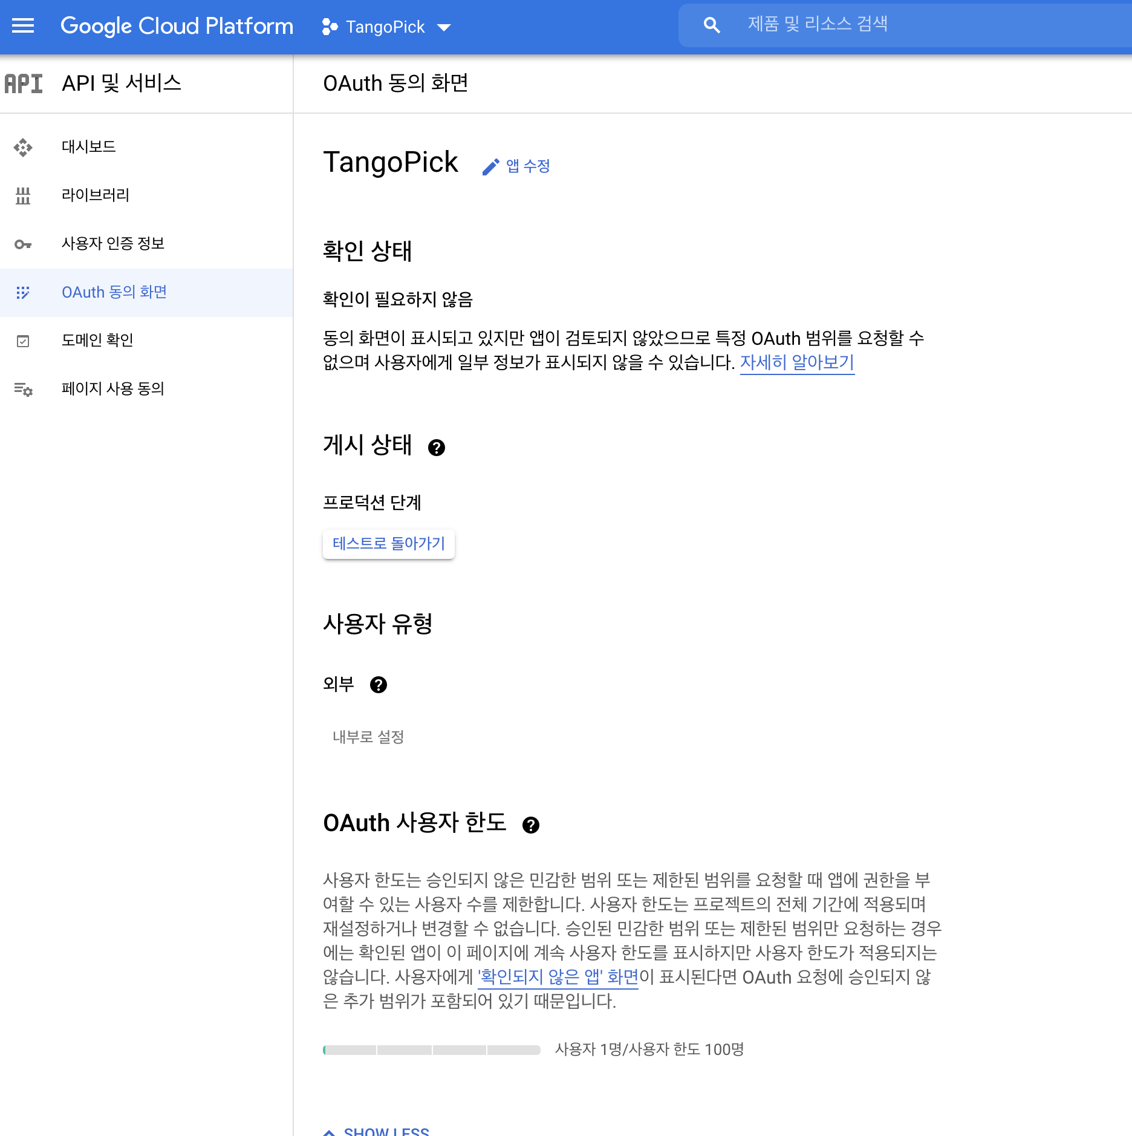Open 사용자 인증 정보 menu item
This screenshot has height=1136, width=1132.
[146, 244]
